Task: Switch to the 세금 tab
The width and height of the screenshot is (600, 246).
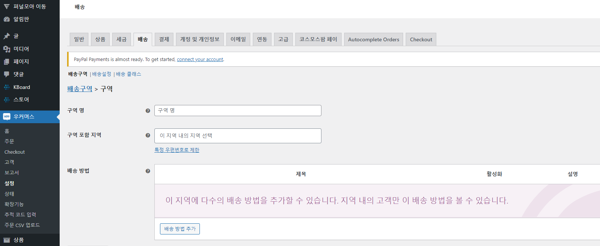Action: tap(122, 39)
